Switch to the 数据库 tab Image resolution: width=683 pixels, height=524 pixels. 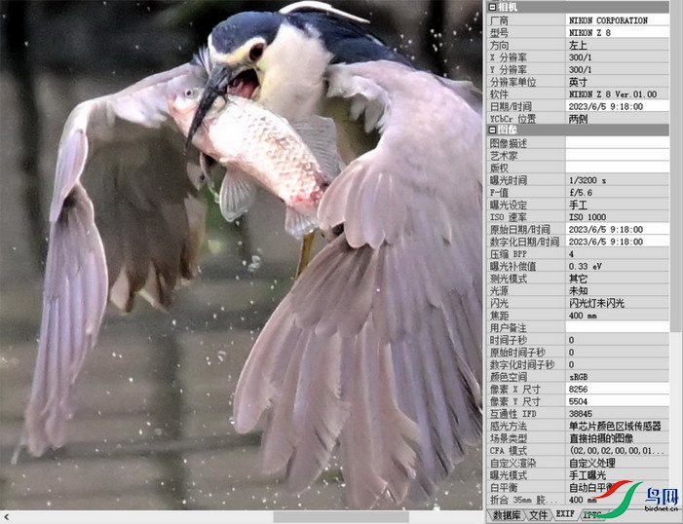click(x=506, y=514)
